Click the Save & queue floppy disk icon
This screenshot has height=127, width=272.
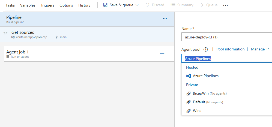click(105, 5)
